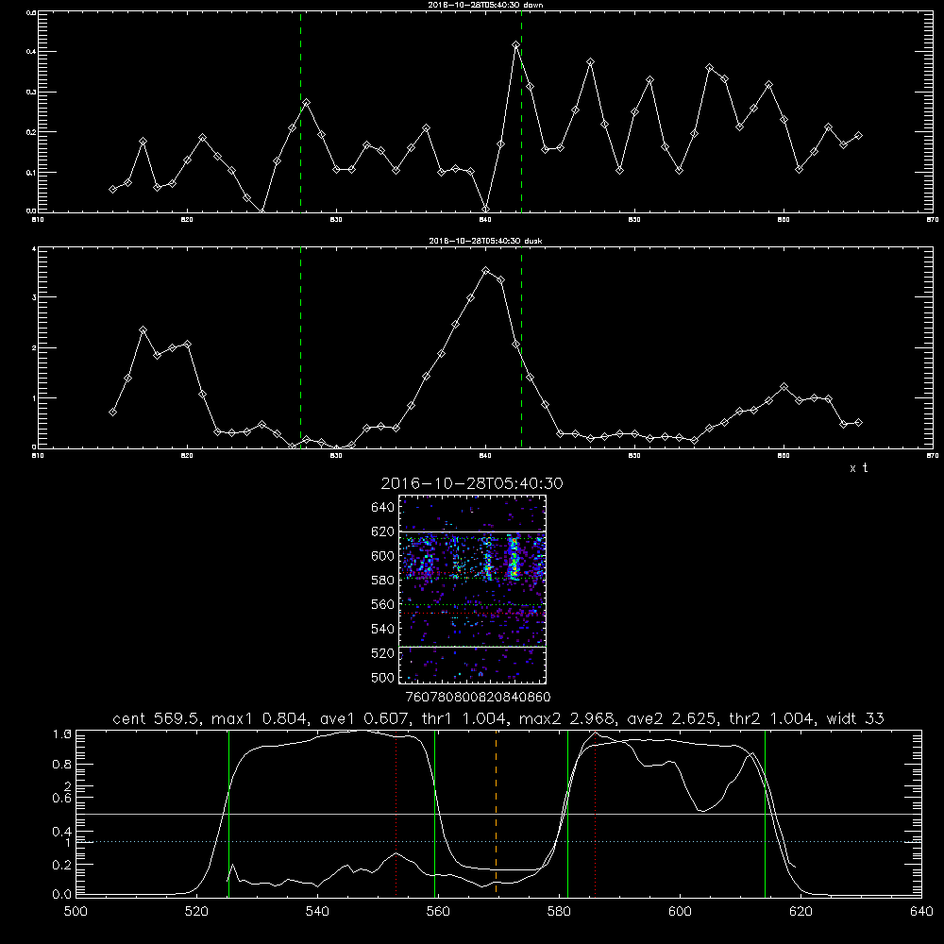Click the "500" x-axis label of the bottom profile plot
Viewport: 944px width, 944px height.
click(x=76, y=912)
